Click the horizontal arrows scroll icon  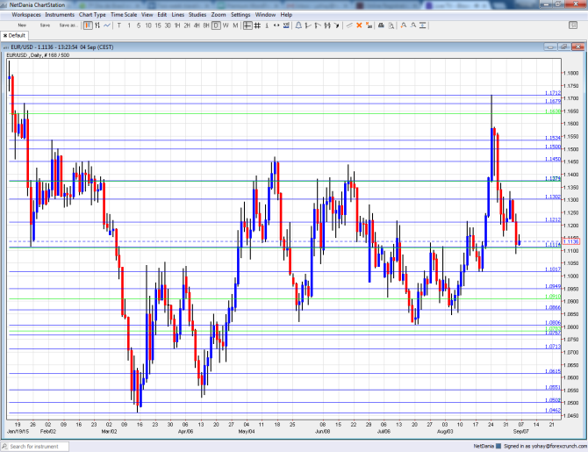pyautogui.click(x=276, y=25)
